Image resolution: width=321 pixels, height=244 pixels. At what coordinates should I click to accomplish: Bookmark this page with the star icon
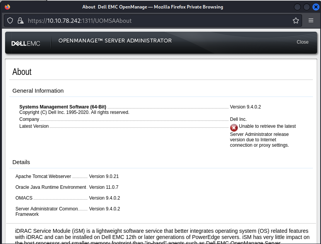tap(296, 20)
